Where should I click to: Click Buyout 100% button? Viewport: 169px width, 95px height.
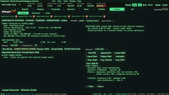click(x=43, y=49)
